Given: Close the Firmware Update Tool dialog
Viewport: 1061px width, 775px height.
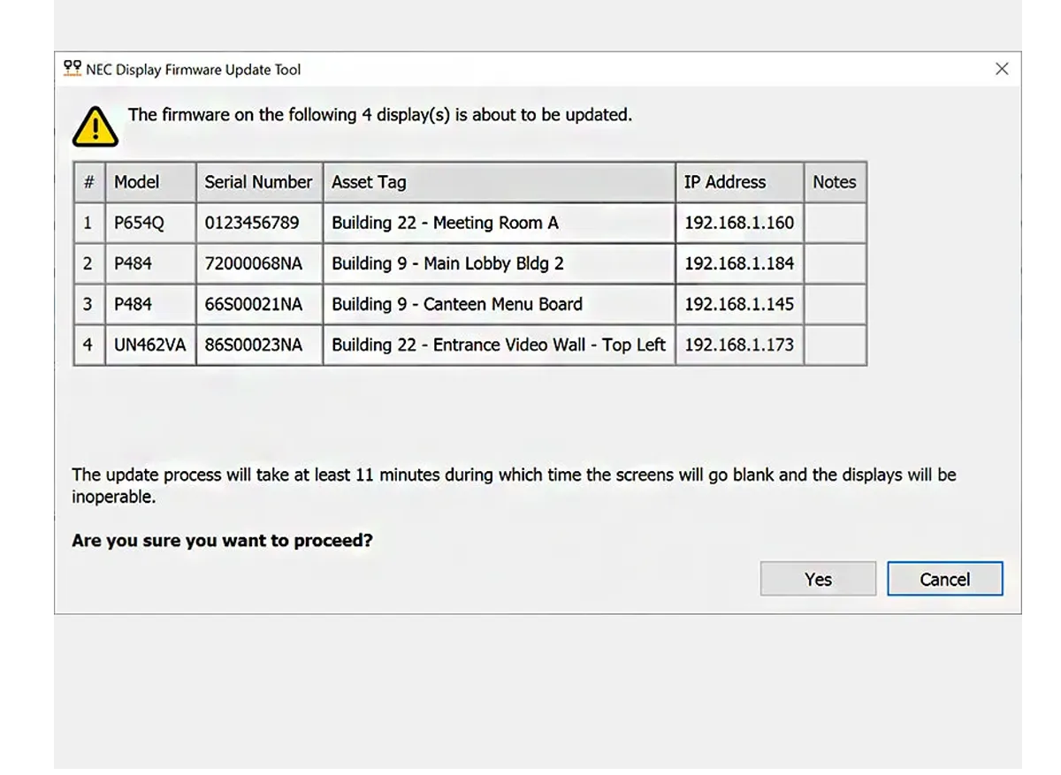Looking at the screenshot, I should [1002, 69].
